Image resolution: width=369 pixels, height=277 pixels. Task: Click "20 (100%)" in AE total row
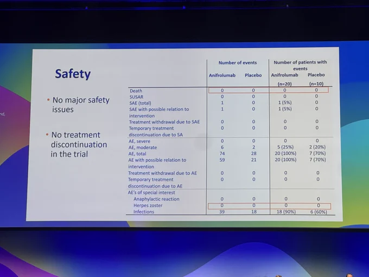click(x=285, y=154)
